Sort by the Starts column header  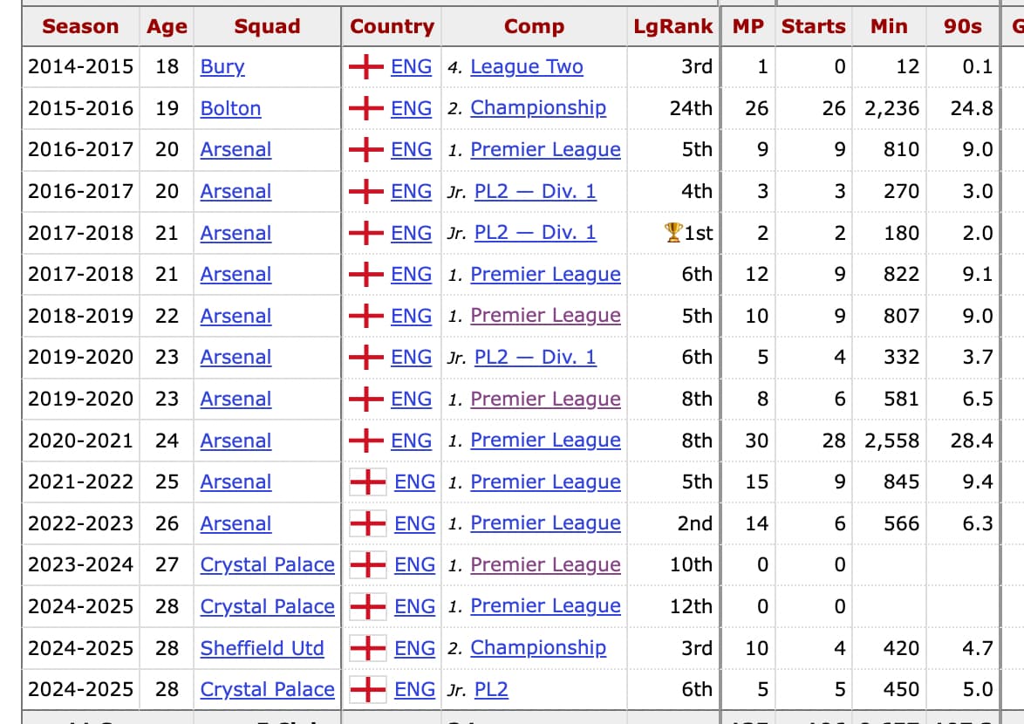tap(813, 26)
